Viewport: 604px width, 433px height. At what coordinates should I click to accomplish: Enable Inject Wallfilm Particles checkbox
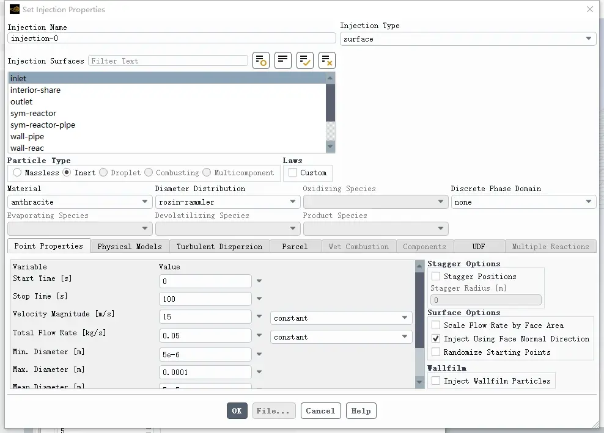click(x=436, y=380)
